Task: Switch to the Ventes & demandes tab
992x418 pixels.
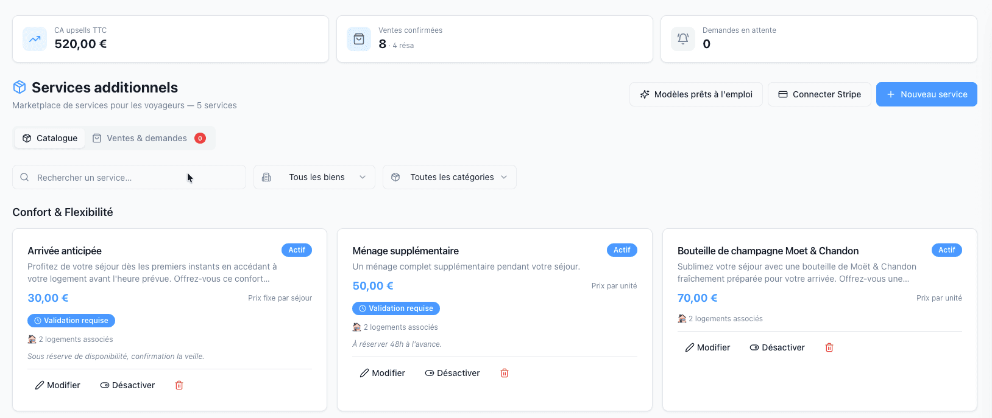Action: point(149,138)
